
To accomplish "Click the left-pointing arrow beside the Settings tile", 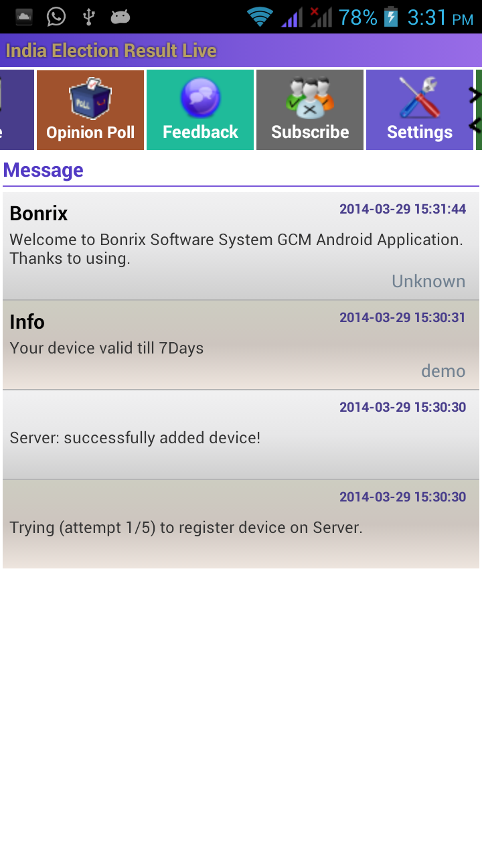I will click(475, 125).
